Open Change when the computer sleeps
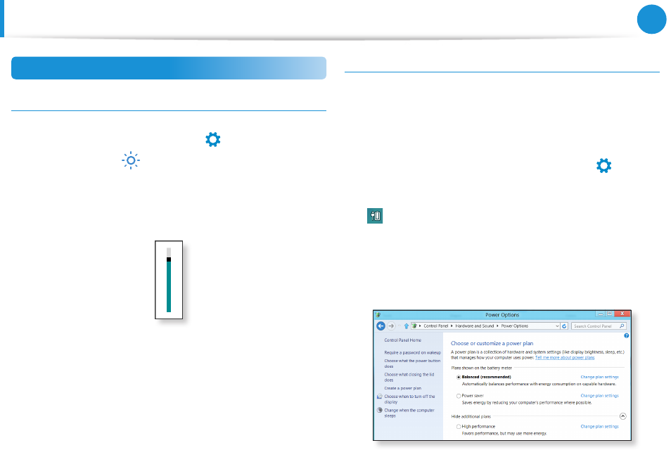 [x=409, y=413]
